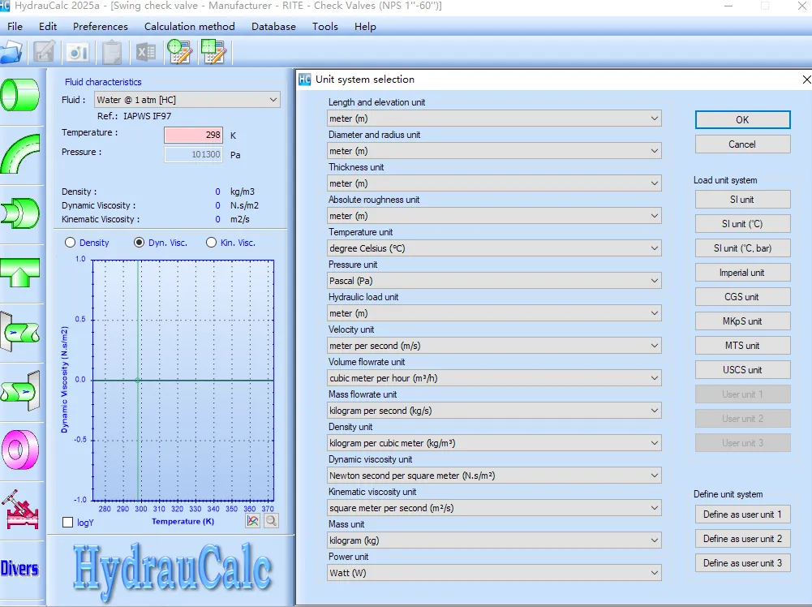Load the SI unit system
The width and height of the screenshot is (812, 607).
point(742,200)
